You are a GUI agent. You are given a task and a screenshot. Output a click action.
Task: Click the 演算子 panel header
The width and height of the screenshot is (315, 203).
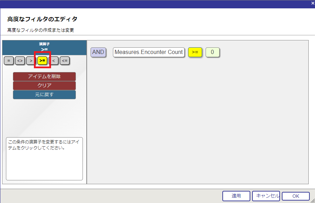[x=44, y=47]
